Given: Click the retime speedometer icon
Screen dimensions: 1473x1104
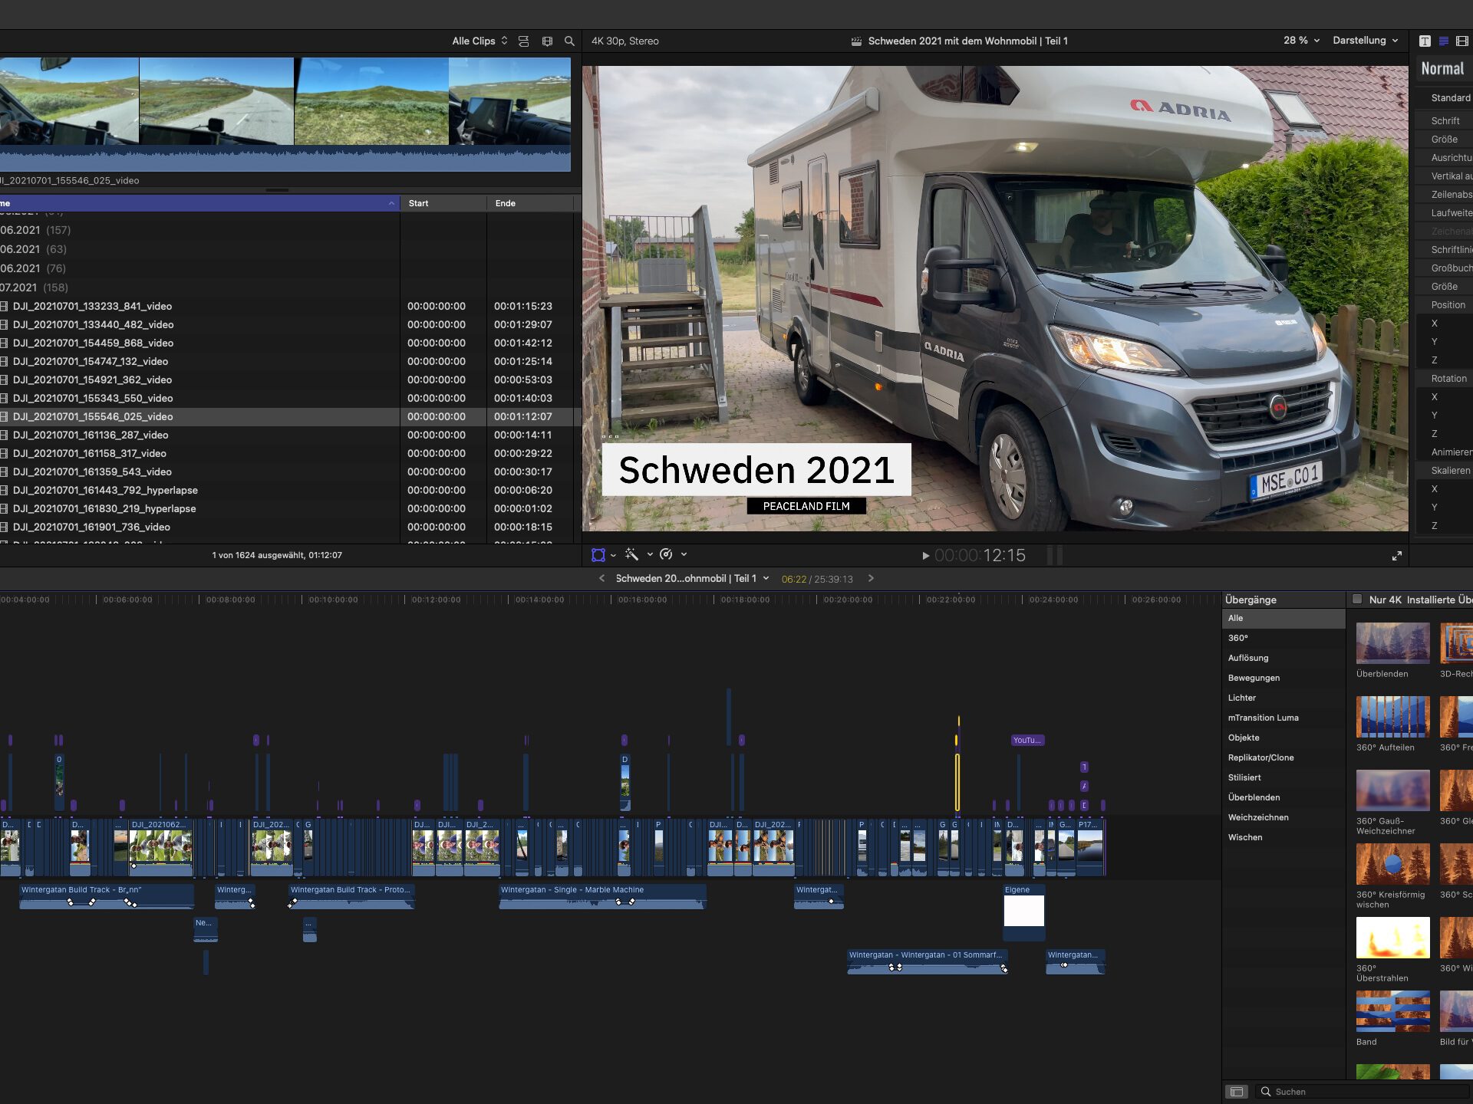Looking at the screenshot, I should [x=666, y=554].
